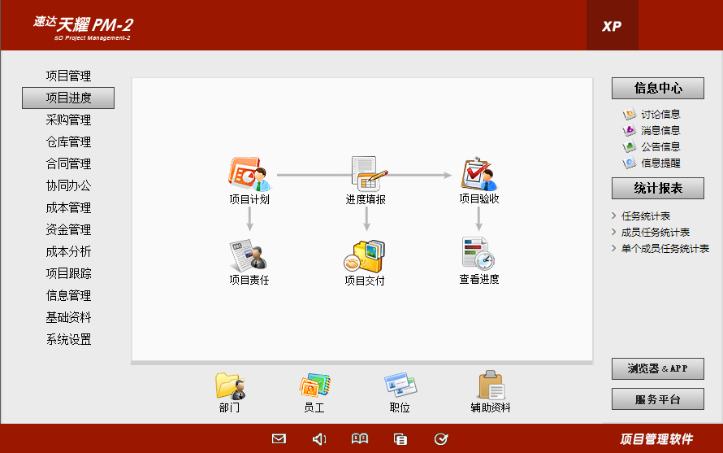This screenshot has height=453, width=723.
Task: Open the 讨论信息 discussion messages link
Action: click(660, 115)
